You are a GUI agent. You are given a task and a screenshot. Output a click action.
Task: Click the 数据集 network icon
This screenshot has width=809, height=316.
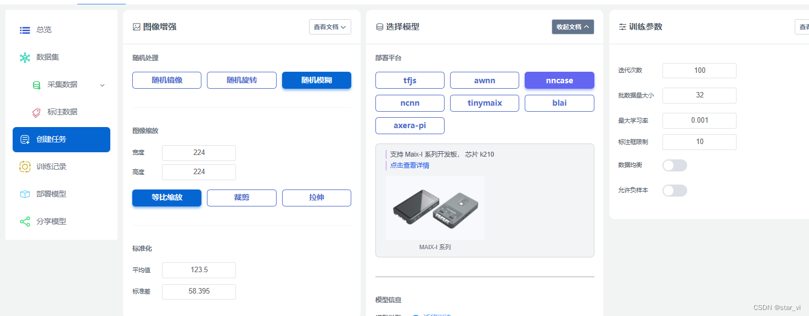coord(25,58)
